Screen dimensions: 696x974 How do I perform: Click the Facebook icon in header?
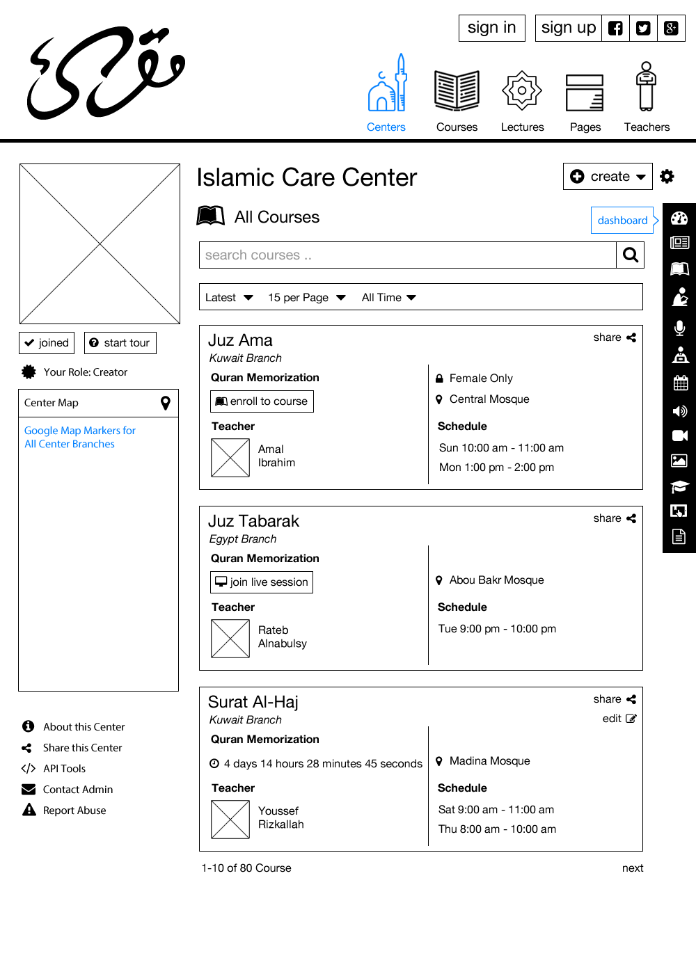(615, 28)
